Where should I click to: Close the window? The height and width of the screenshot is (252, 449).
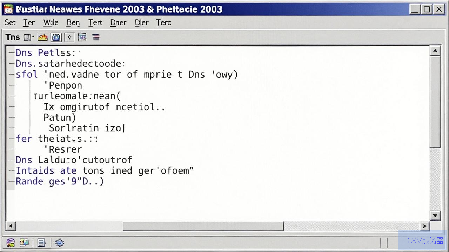(439, 9)
